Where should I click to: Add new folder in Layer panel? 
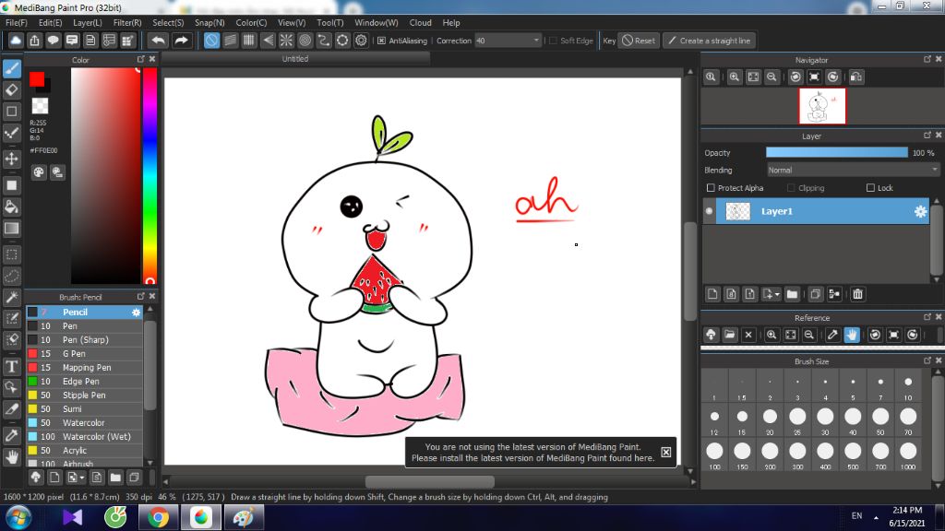[792, 294]
